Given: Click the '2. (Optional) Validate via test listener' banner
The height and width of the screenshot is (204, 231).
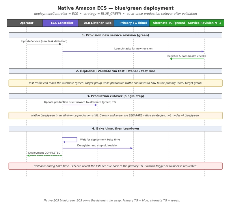Looking at the screenshot, I should [115, 71].
